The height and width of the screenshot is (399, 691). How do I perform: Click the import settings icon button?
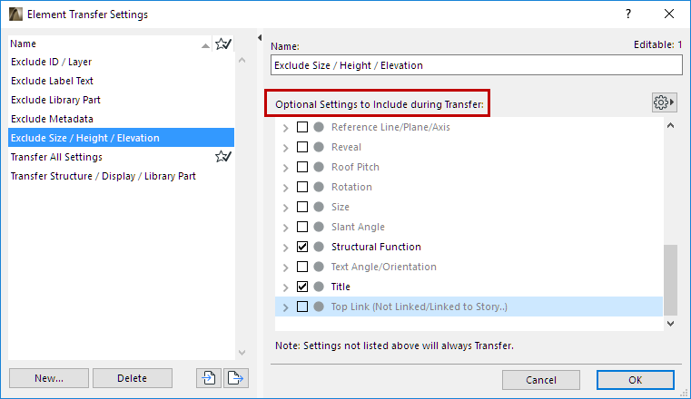[208, 378]
